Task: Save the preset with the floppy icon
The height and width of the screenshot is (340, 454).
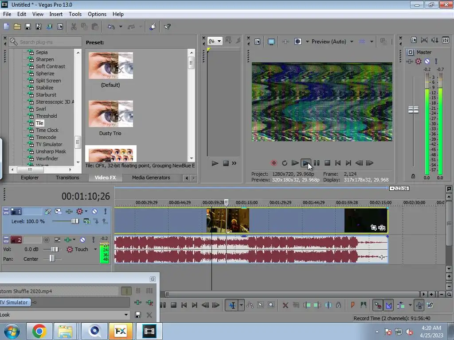Action: pyautogui.click(x=138, y=315)
